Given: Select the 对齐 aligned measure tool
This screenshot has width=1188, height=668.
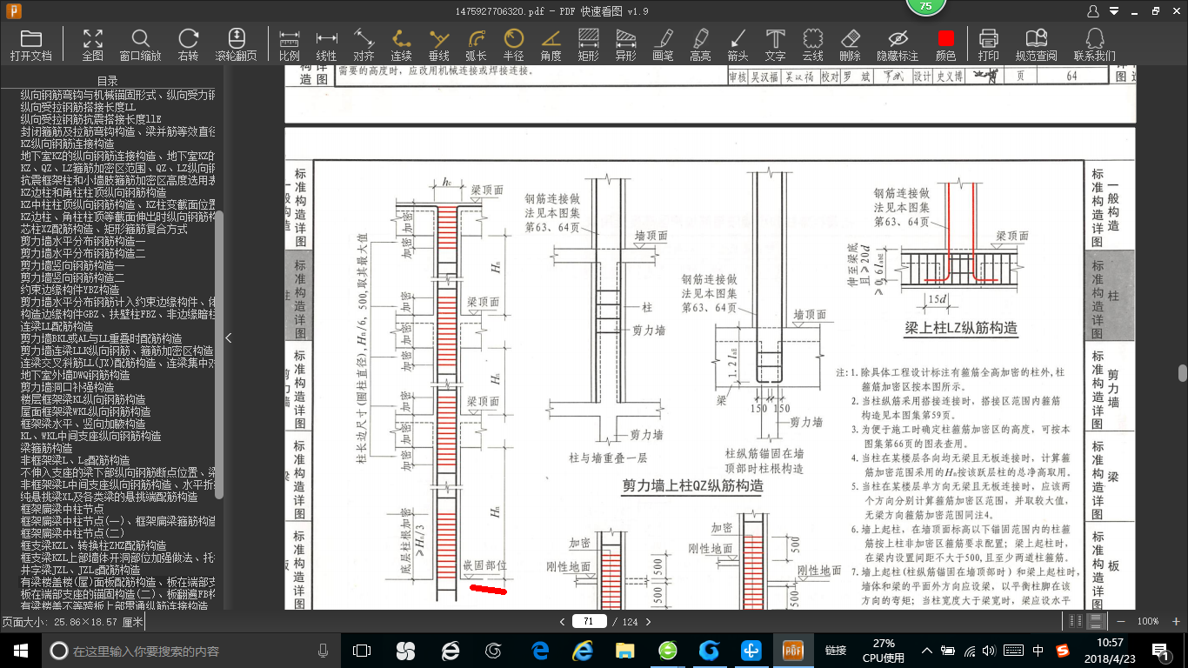Looking at the screenshot, I should pyautogui.click(x=364, y=44).
